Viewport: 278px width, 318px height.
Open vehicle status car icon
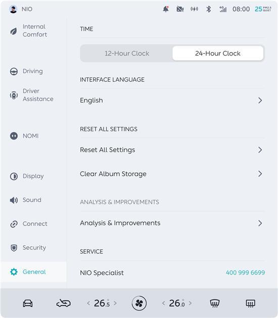pyautogui.click(x=28, y=303)
